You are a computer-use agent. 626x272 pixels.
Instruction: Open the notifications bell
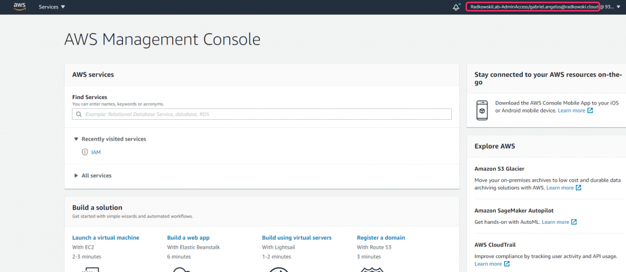coord(456,7)
